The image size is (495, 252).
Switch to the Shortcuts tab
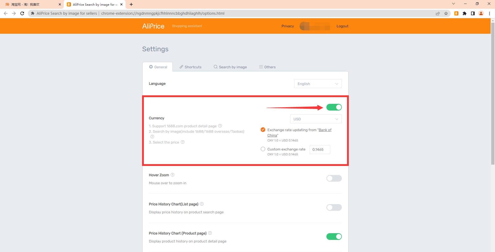191,67
